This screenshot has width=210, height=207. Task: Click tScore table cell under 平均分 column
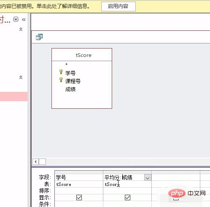(x=127, y=184)
